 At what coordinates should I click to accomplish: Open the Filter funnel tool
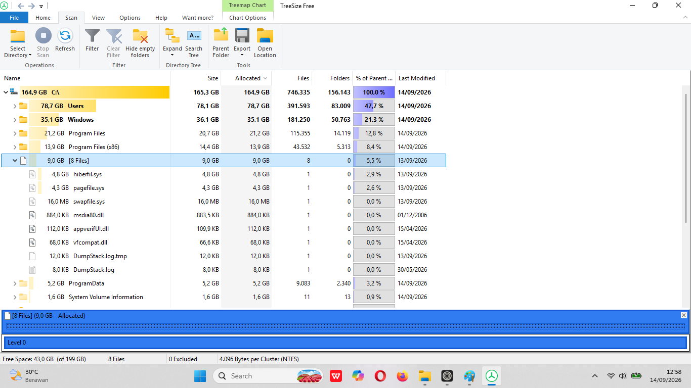[92, 40]
